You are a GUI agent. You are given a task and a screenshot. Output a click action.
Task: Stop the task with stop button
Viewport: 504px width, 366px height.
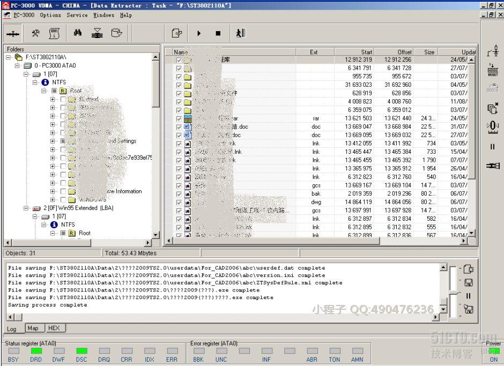point(218,33)
